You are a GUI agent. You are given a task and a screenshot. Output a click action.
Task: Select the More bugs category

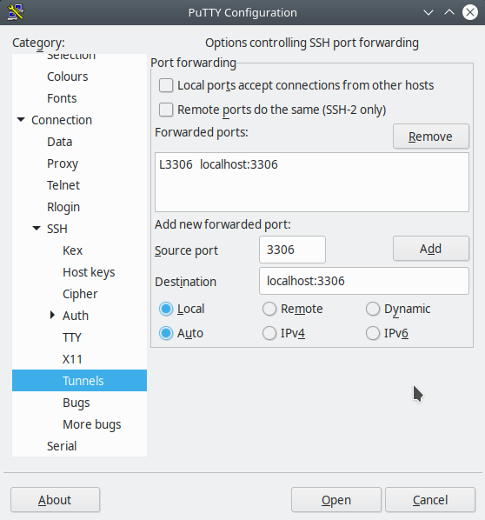click(92, 424)
